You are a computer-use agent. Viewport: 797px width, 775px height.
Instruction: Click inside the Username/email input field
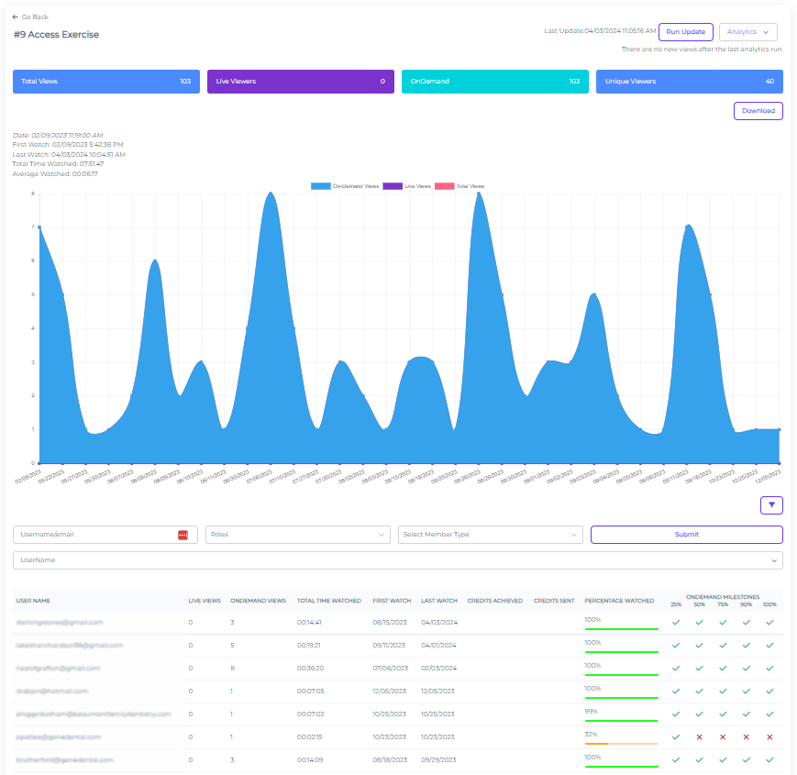[92, 533]
